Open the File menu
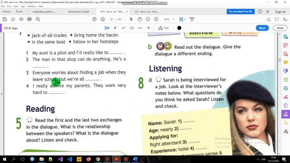Image resolution: width=290 pixels, height=163 pixels. click(x=3, y=6)
